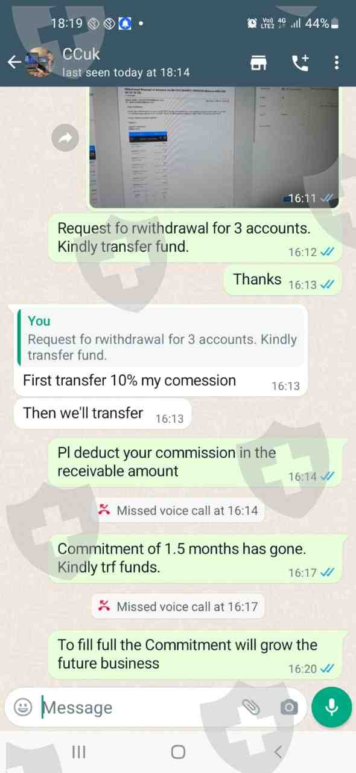Attach a file with the paperclip icon

point(250,707)
